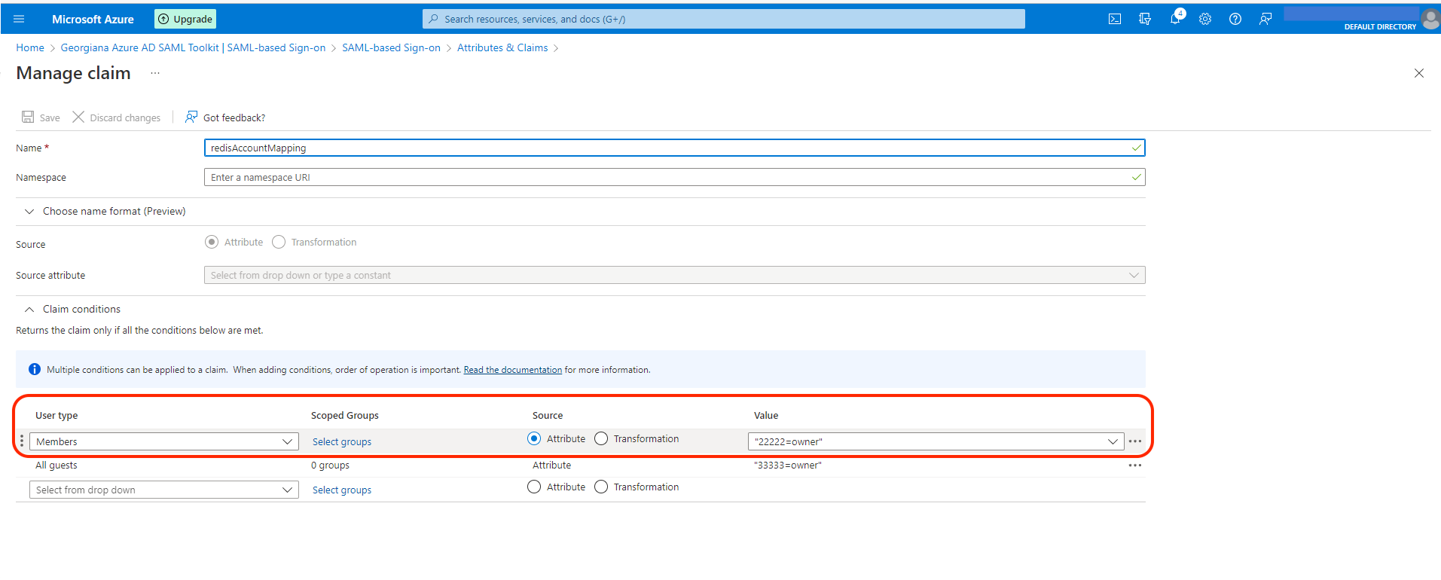
Task: Open the Members user type dropdown
Action: pyautogui.click(x=163, y=441)
